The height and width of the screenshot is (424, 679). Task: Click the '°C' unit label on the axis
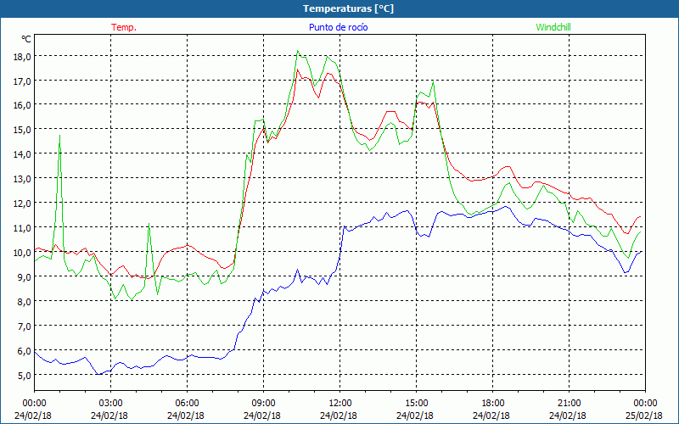[26, 39]
